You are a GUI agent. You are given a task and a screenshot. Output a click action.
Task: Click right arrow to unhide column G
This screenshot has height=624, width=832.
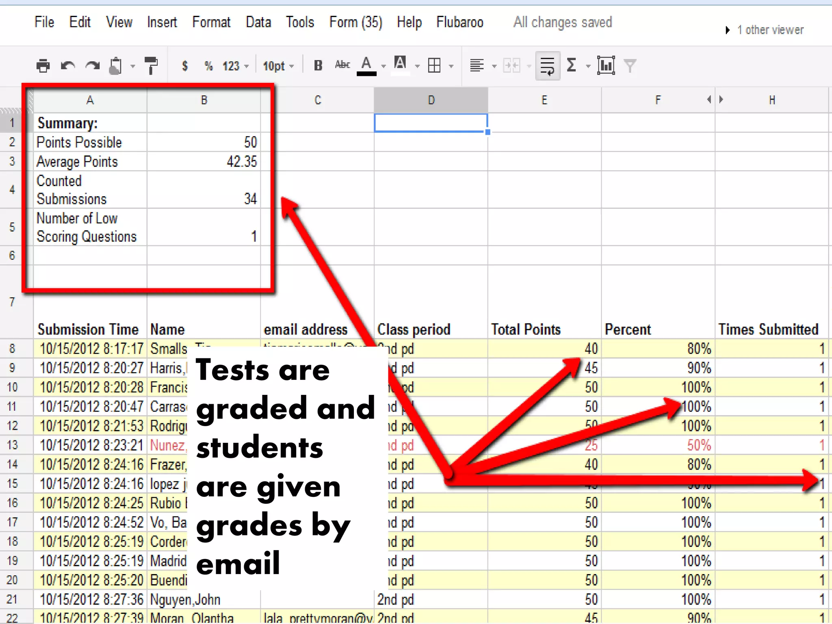pos(721,100)
